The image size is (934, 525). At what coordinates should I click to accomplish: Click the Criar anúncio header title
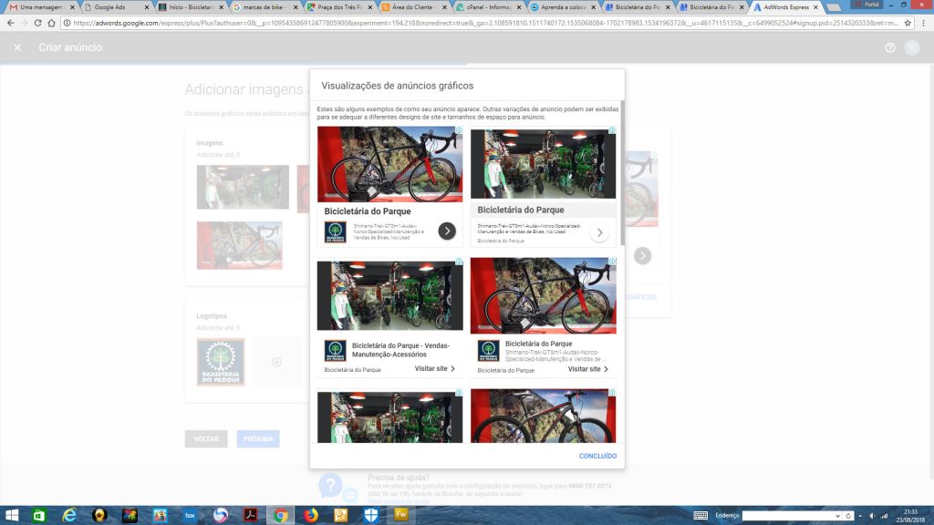[x=70, y=47]
